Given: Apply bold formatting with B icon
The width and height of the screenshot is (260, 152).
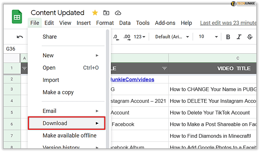Looking at the screenshot, I should (228, 37).
